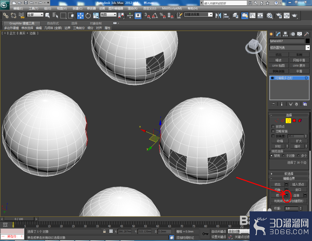312x241 pixels.
Task: Pick the Rectangular Selection Region tool
Action: click(x=63, y=15)
